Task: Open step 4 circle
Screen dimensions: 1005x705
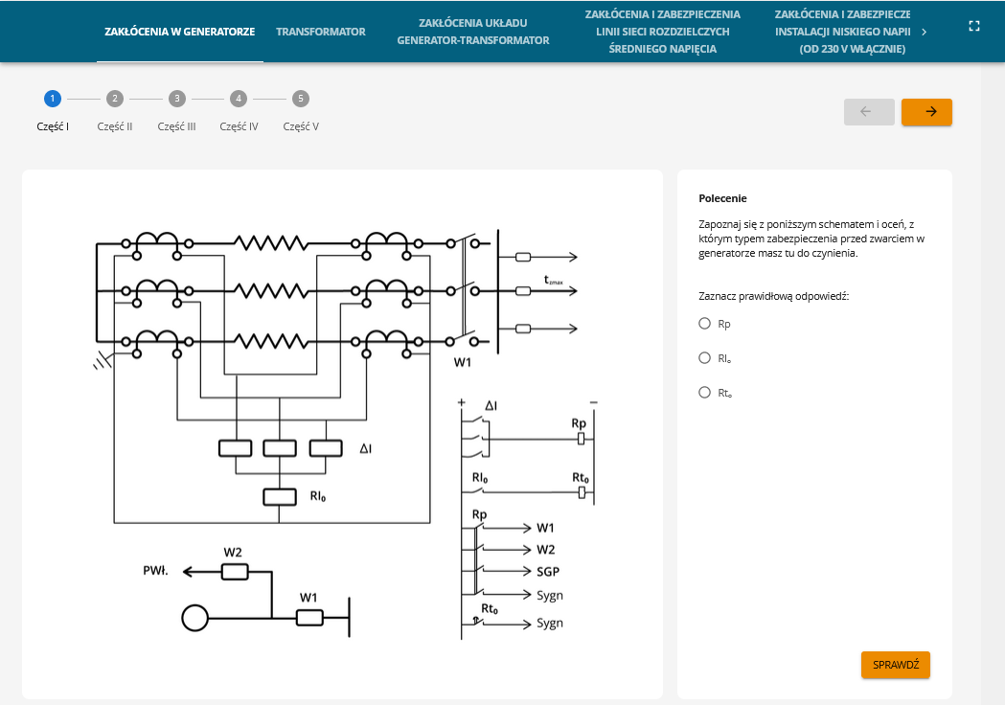Action: 239,99
